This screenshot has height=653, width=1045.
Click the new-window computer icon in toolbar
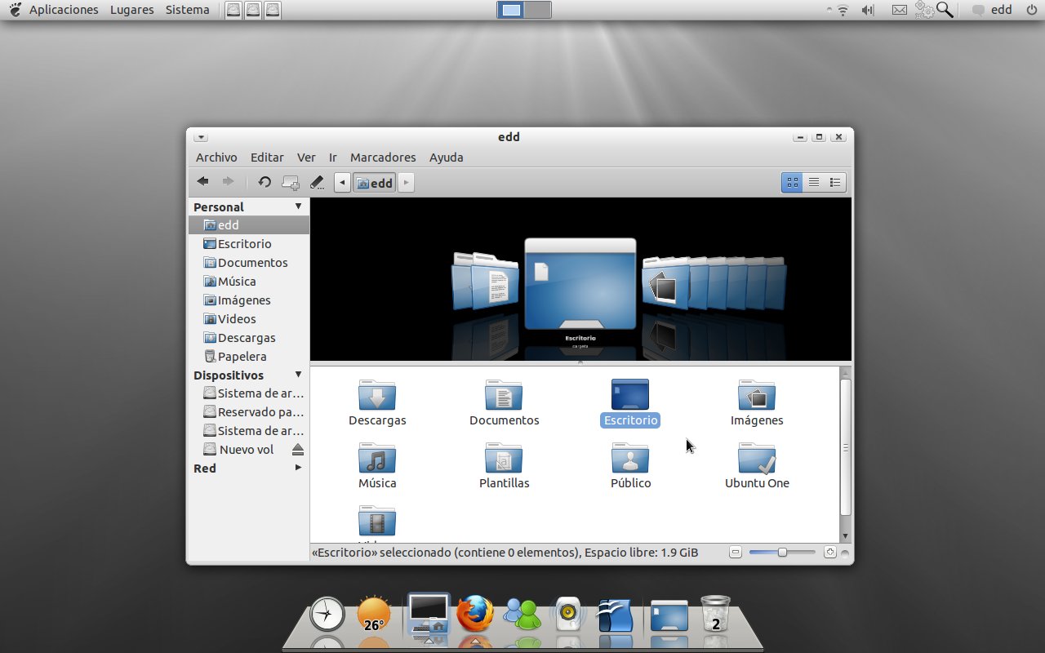pos(291,182)
